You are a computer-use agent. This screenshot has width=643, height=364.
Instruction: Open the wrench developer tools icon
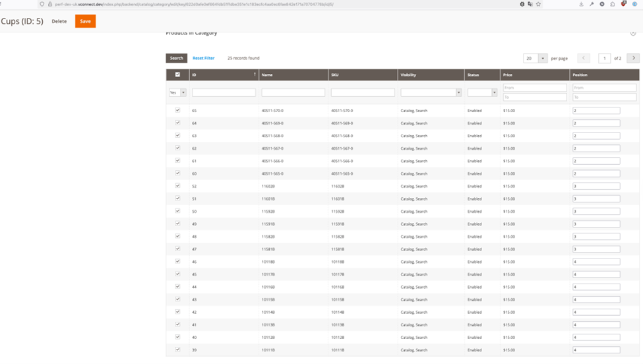[x=592, y=4]
